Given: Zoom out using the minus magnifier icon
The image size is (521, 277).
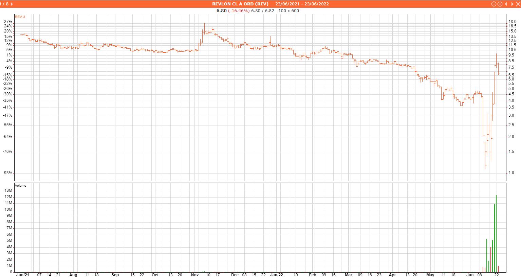Looking at the screenshot, I should (x=494, y=4).
